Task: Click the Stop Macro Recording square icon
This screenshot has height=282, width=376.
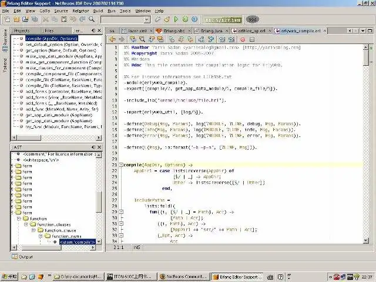Action: point(252,39)
